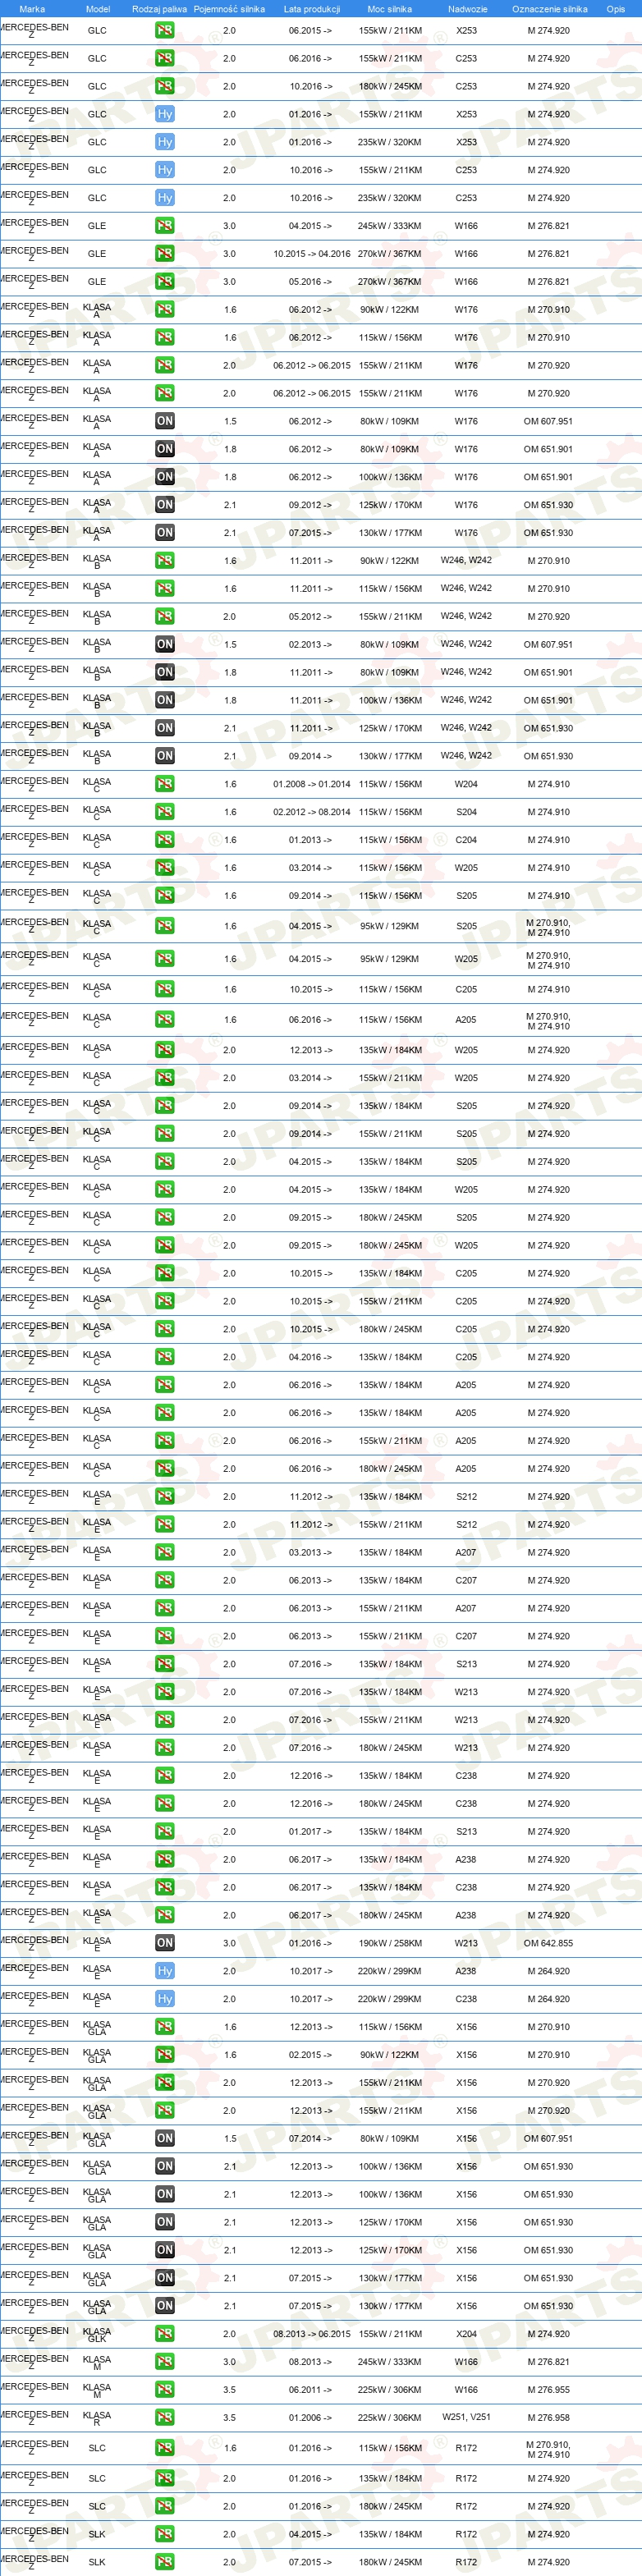Click Hy hybrid icon in GLC C253 155kW row

165,170
